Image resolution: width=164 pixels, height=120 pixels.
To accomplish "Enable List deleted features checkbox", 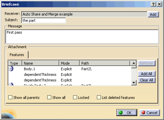I will tap(99, 97).
